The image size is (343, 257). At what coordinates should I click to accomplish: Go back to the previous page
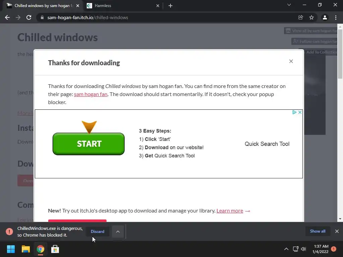pos(7,17)
